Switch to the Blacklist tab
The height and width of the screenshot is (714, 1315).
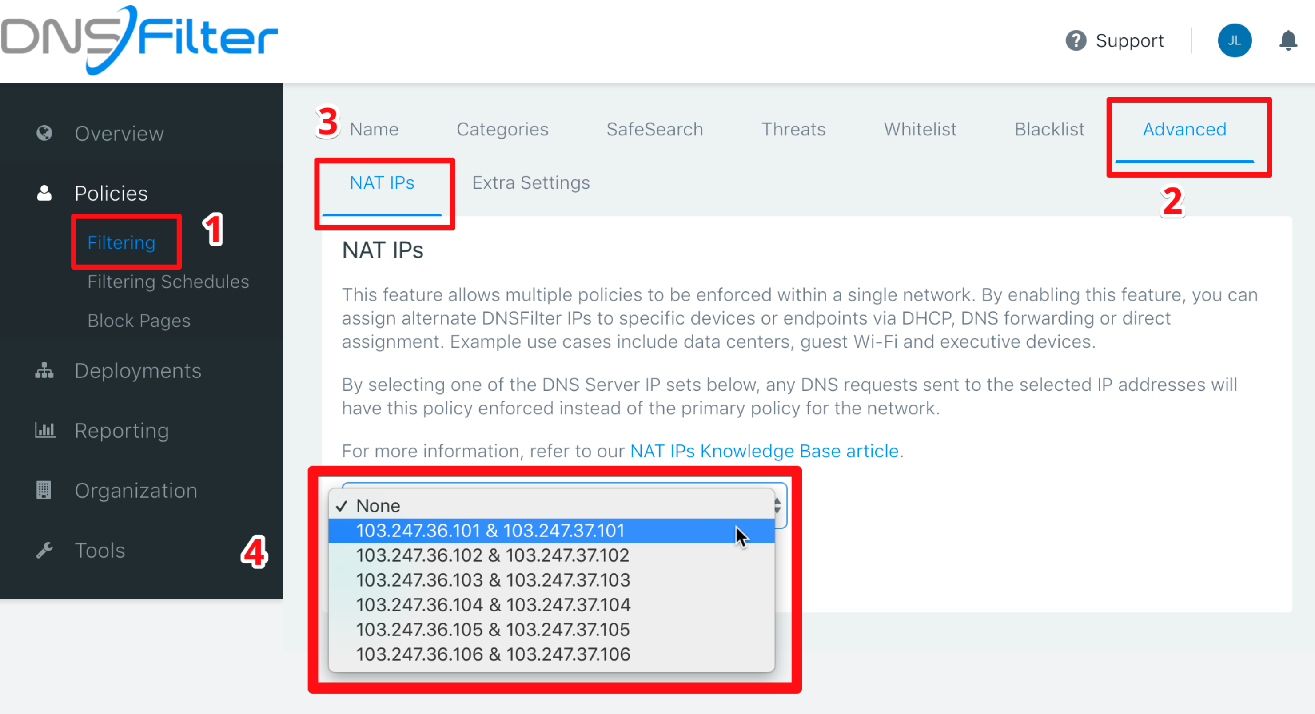click(x=1049, y=130)
